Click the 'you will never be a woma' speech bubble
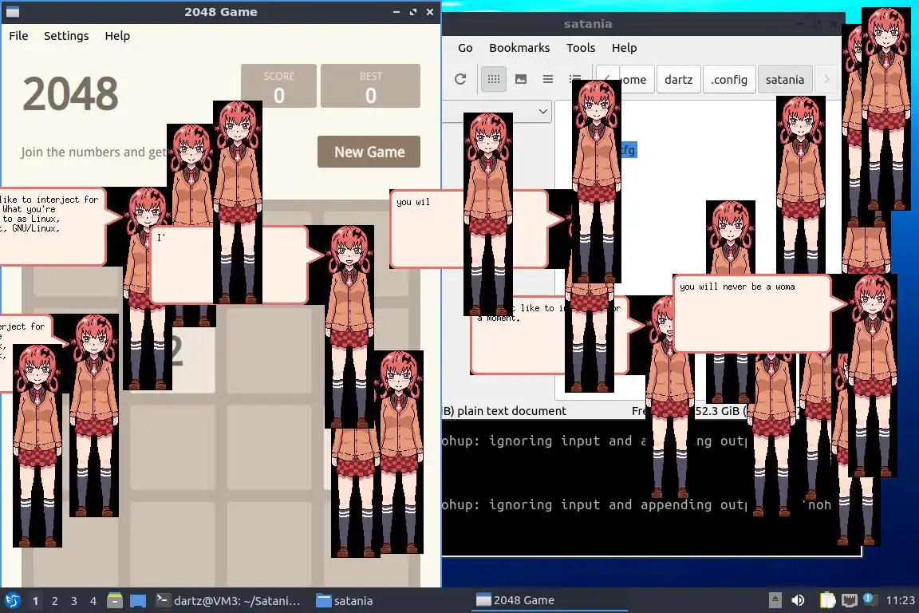This screenshot has height=613, width=919. tap(752, 313)
